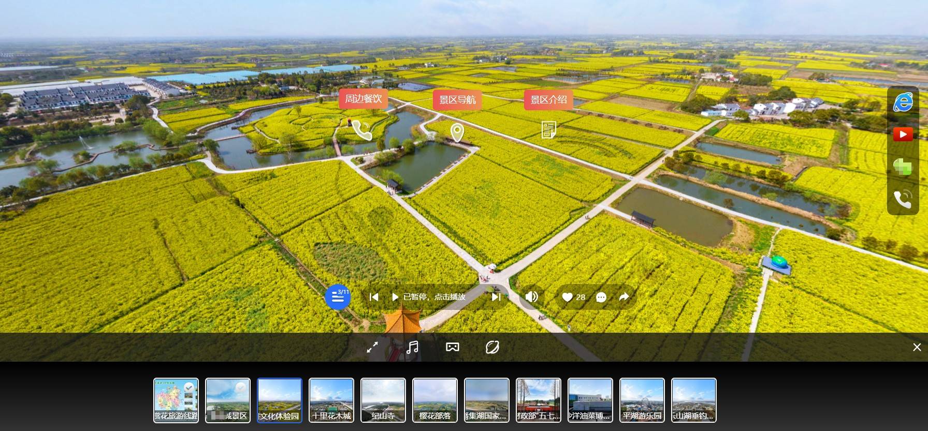
Task: Share the panorama with the arrow icon
Action: pos(624,297)
